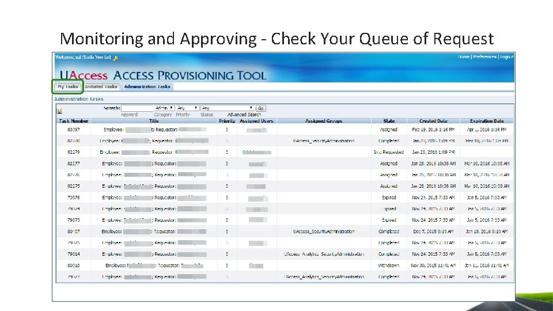Select task number 79814
The height and width of the screenshot is (311, 553).
[73, 254]
